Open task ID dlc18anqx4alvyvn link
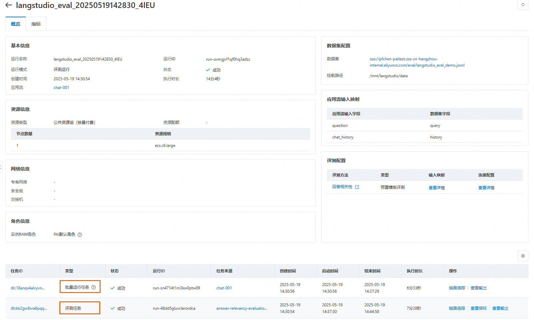The height and width of the screenshot is (320, 534). pos(28,288)
